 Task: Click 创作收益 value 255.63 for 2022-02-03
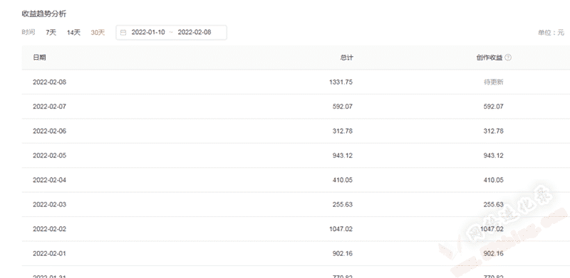[x=493, y=204]
